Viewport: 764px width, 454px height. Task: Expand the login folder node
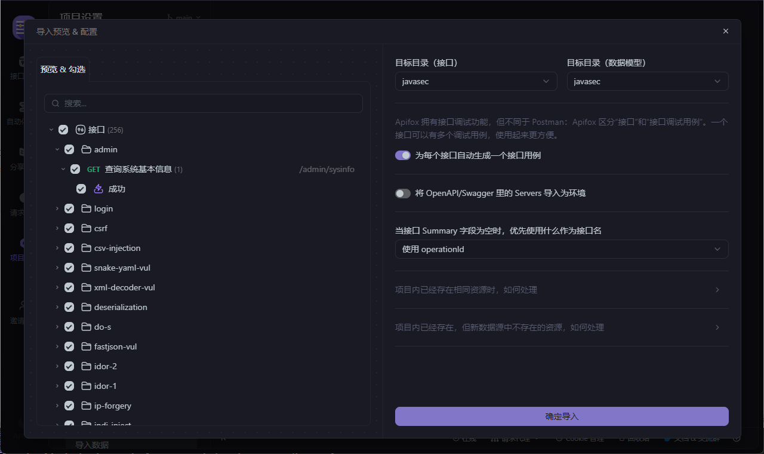[57, 208]
